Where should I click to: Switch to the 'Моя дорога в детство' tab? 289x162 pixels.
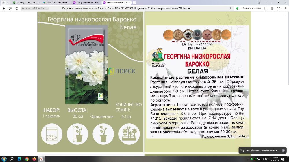(x=26, y=2)
